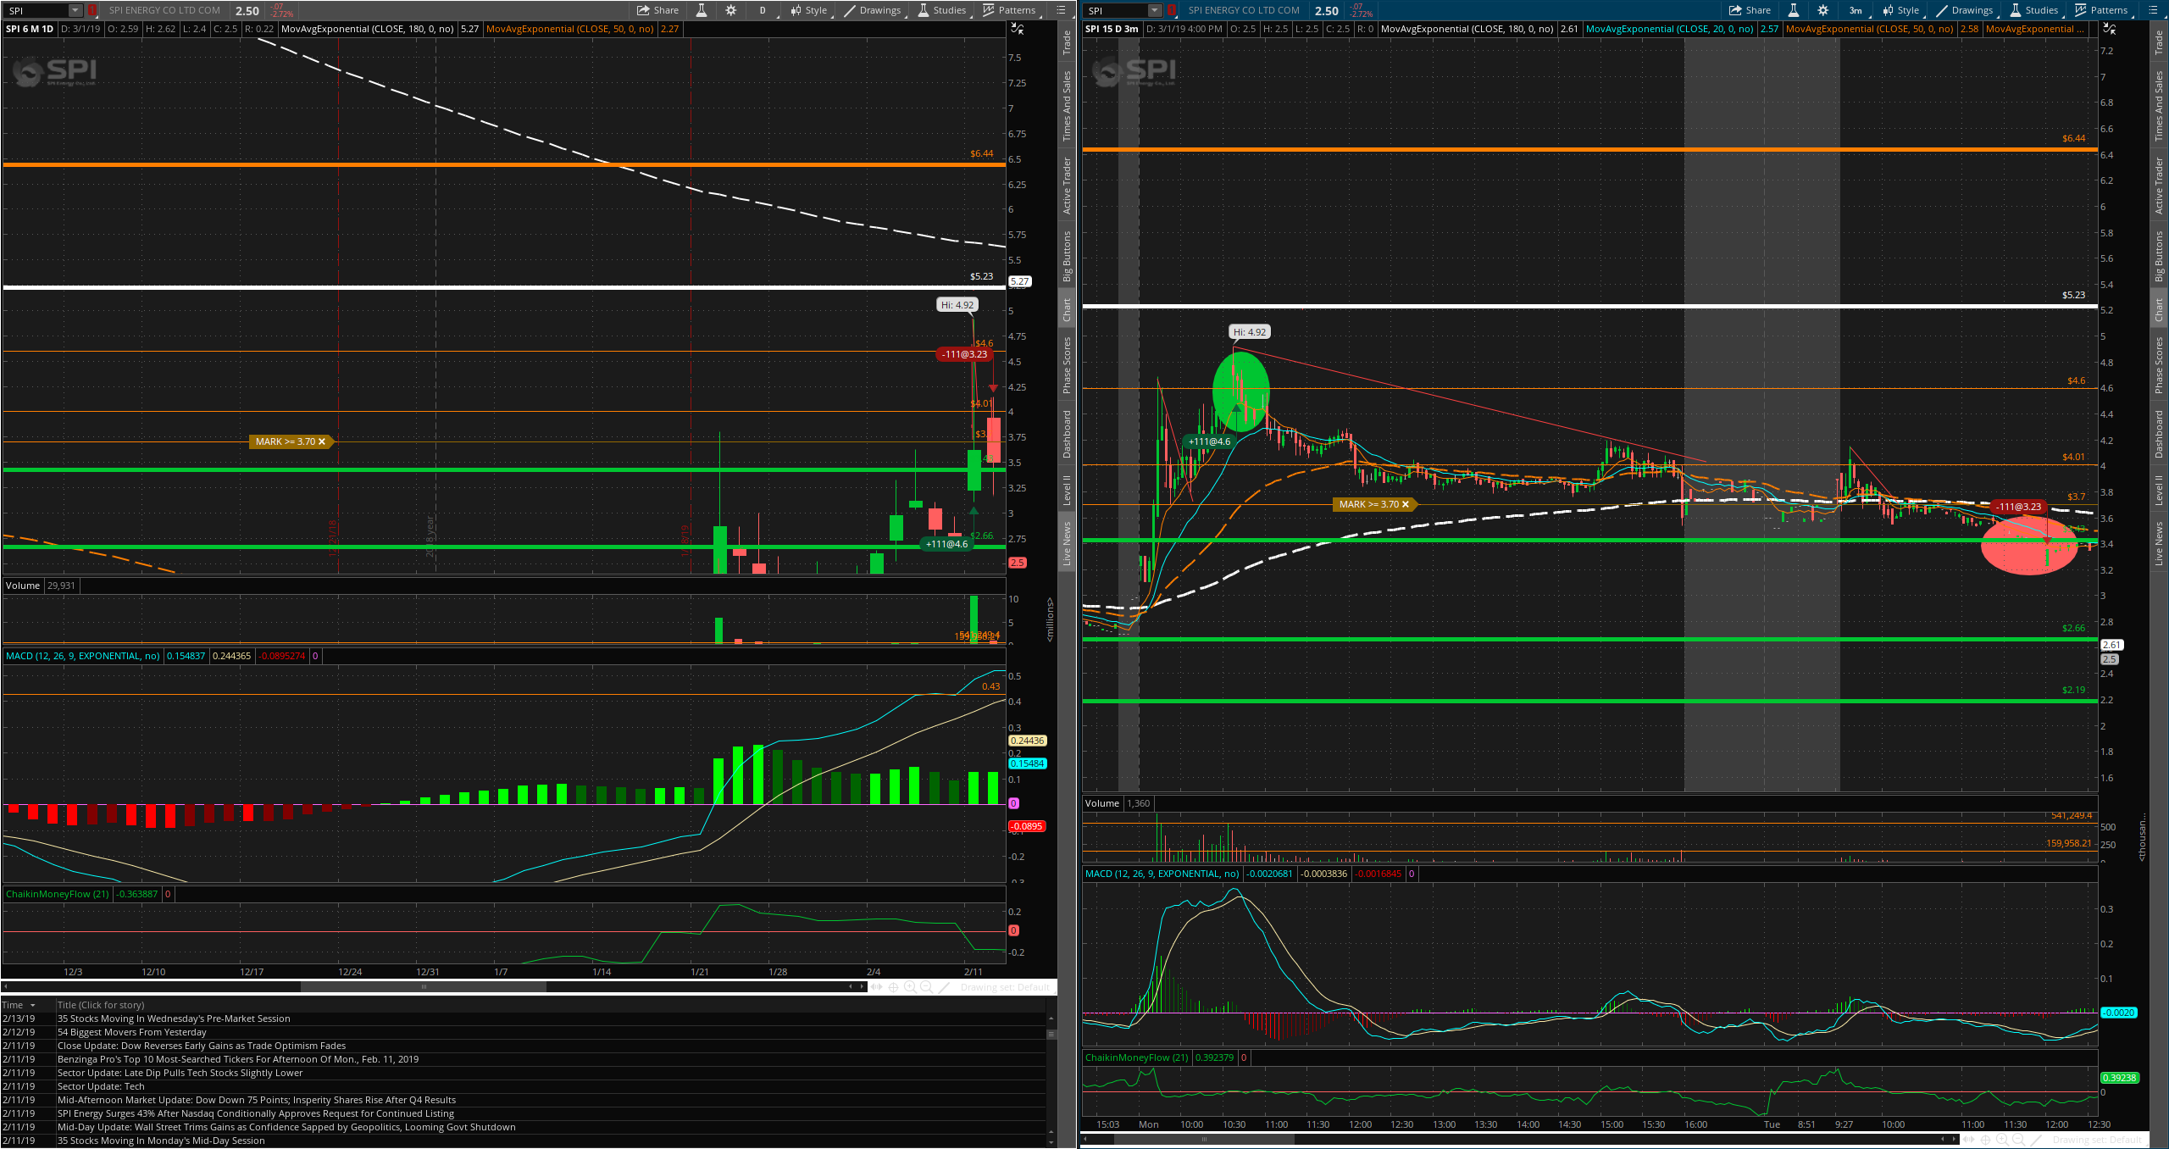
Task: Open left chart's Studies flask menu
Action: [941, 10]
